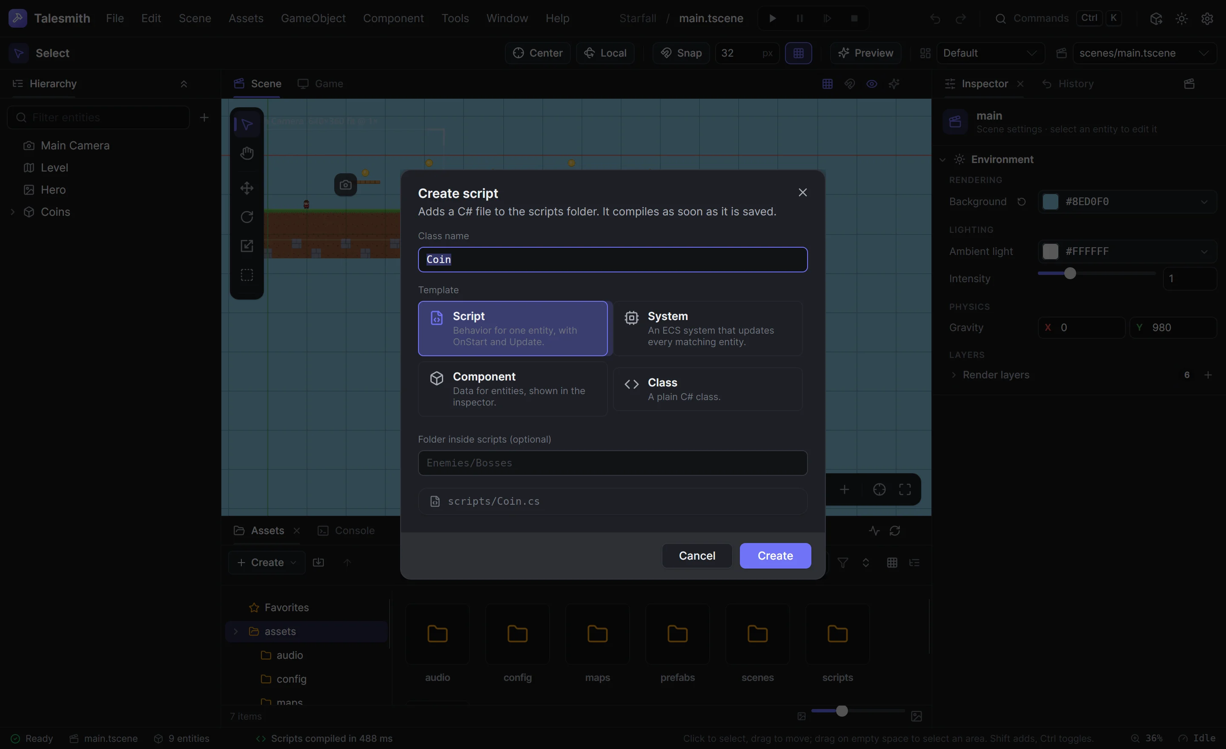Screen dimensions: 1226x749
Task: Click the undo arrow icon
Action: (x=935, y=18)
